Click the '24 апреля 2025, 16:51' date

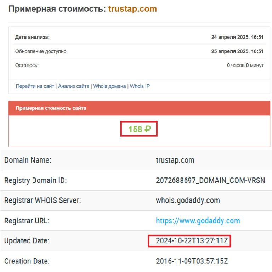coord(237,37)
